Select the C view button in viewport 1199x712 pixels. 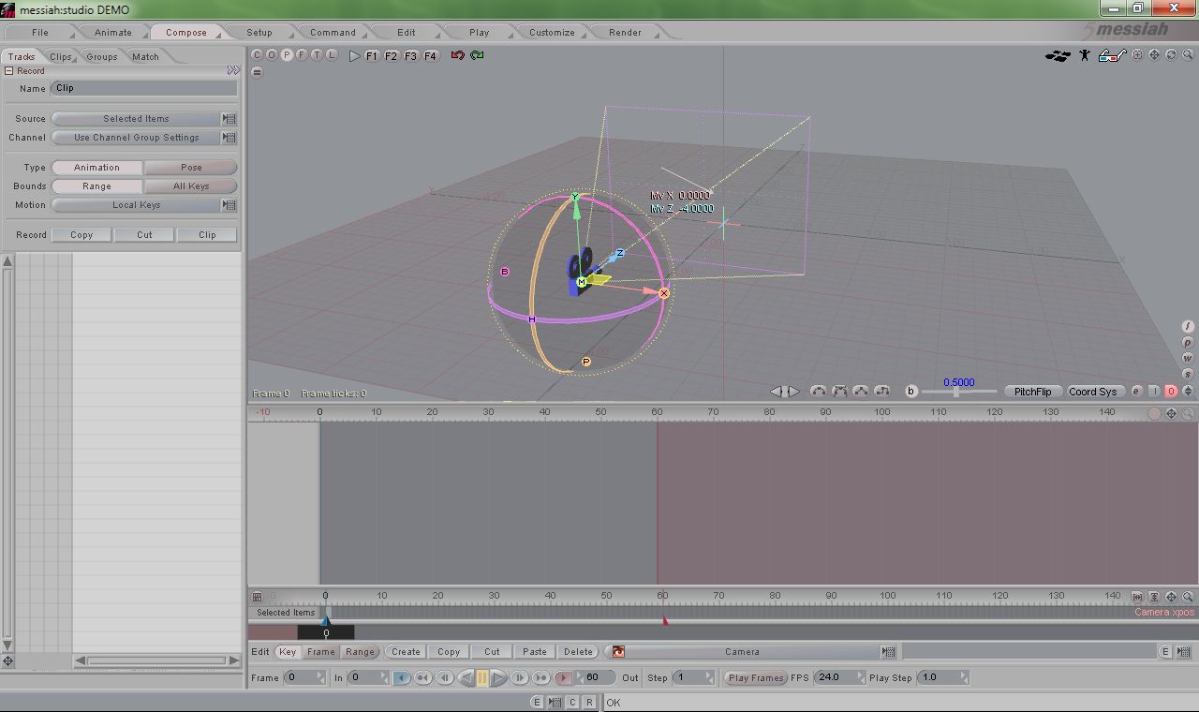[257, 55]
